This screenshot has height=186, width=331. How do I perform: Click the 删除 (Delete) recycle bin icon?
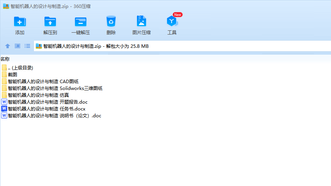[111, 21]
